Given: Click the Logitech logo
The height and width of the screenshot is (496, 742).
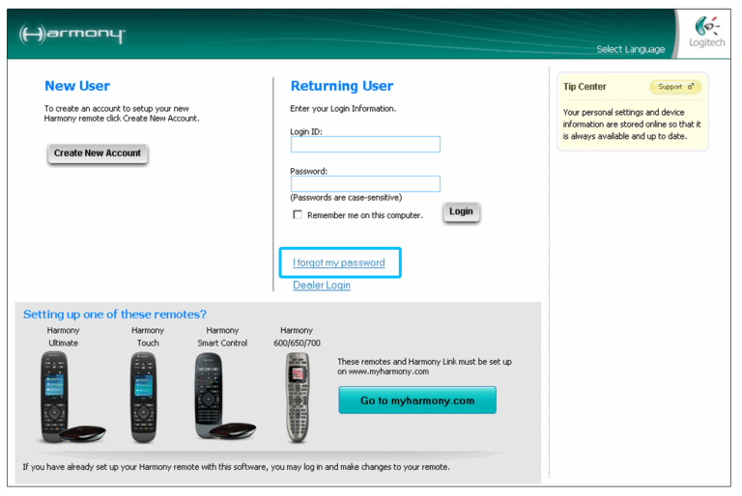Looking at the screenshot, I should coord(706,32).
